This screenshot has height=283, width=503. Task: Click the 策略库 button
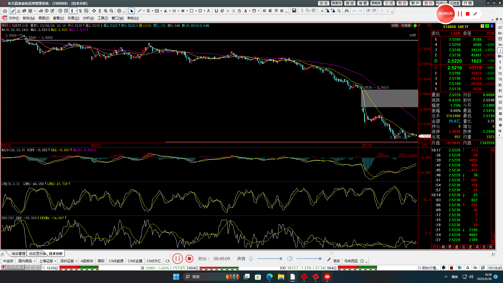(x=376, y=3)
